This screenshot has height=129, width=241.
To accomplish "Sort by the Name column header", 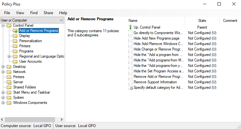I will 156,21.
